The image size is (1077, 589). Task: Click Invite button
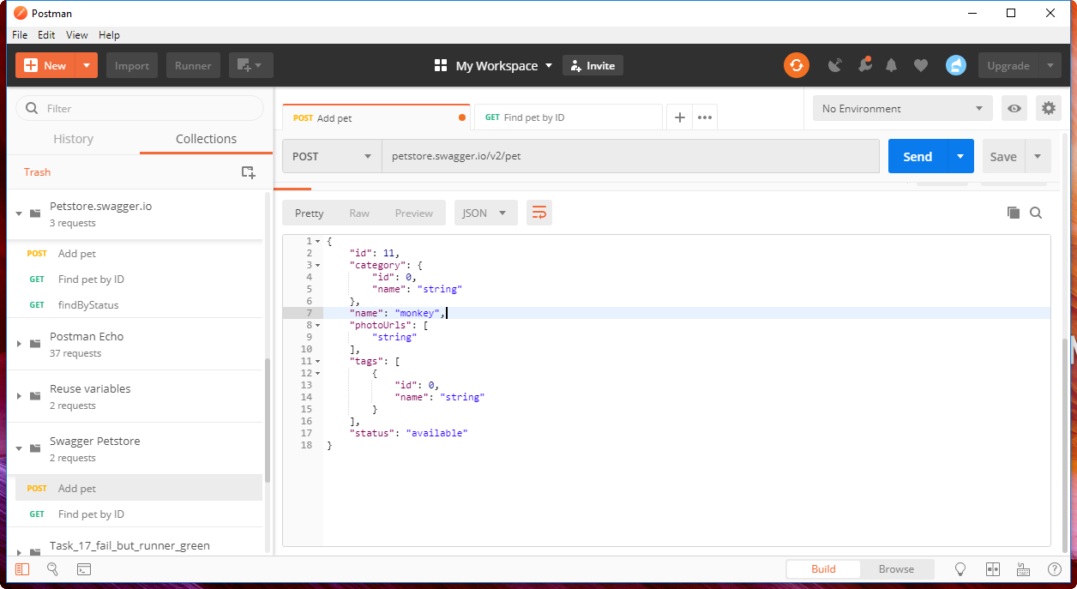593,66
